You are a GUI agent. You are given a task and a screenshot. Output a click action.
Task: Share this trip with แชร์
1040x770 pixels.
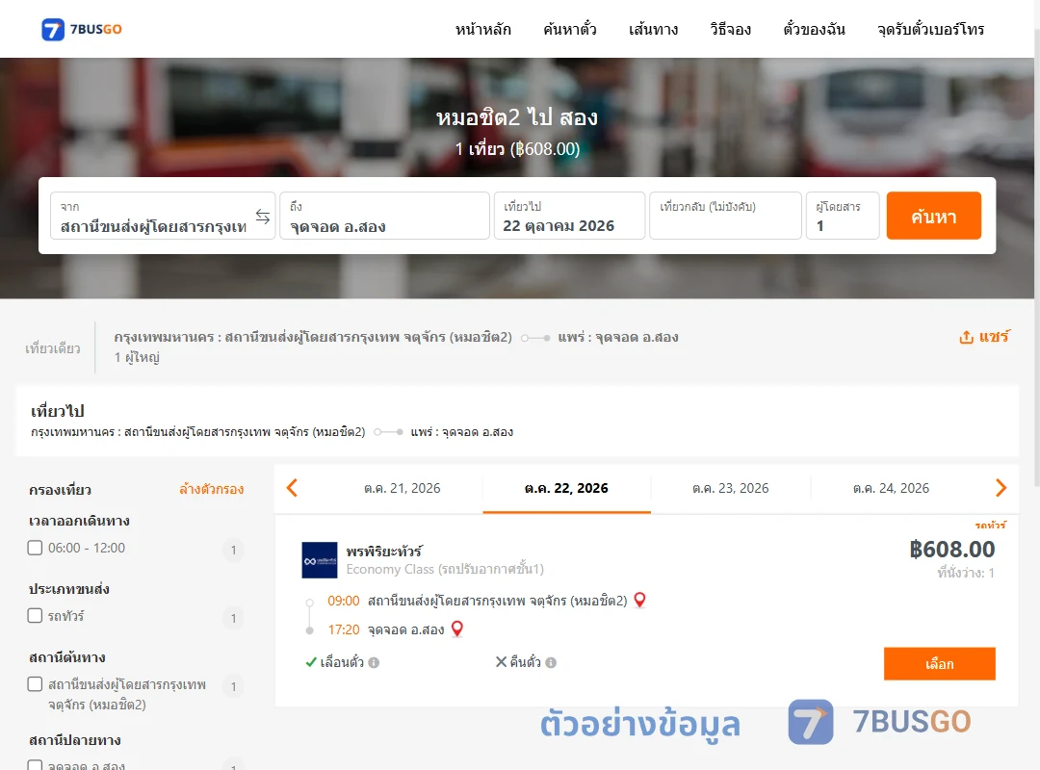[x=984, y=337]
